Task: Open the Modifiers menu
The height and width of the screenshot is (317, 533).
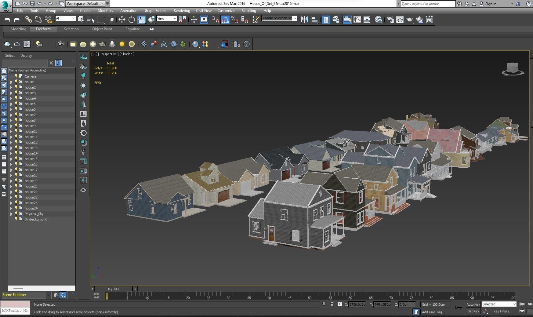Action: [105, 10]
